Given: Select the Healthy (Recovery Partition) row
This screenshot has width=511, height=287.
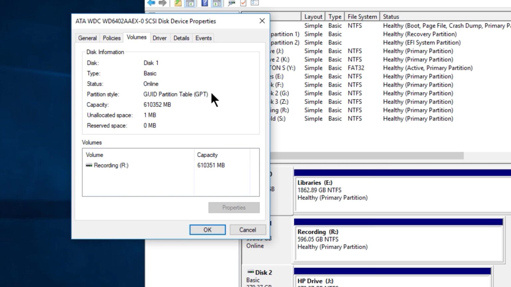Looking at the screenshot, I should tap(391, 34).
